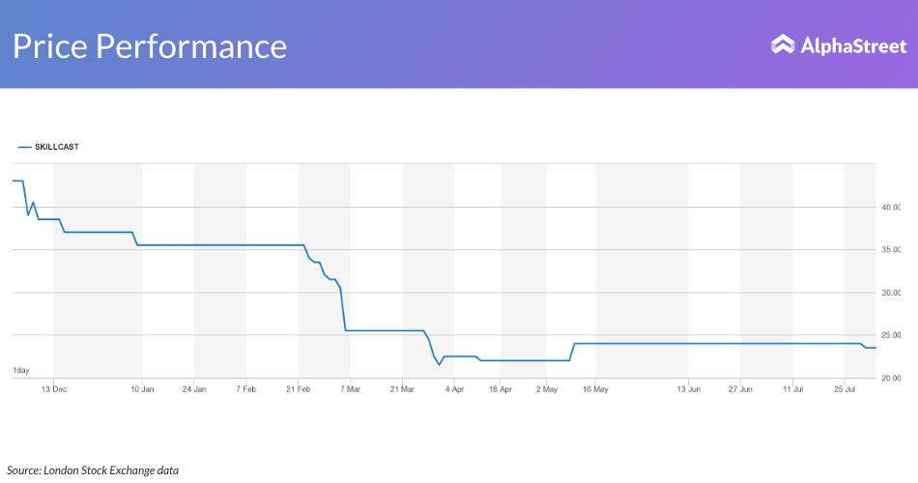Click the 13 Jun axis label
918x483 pixels.
coord(688,389)
